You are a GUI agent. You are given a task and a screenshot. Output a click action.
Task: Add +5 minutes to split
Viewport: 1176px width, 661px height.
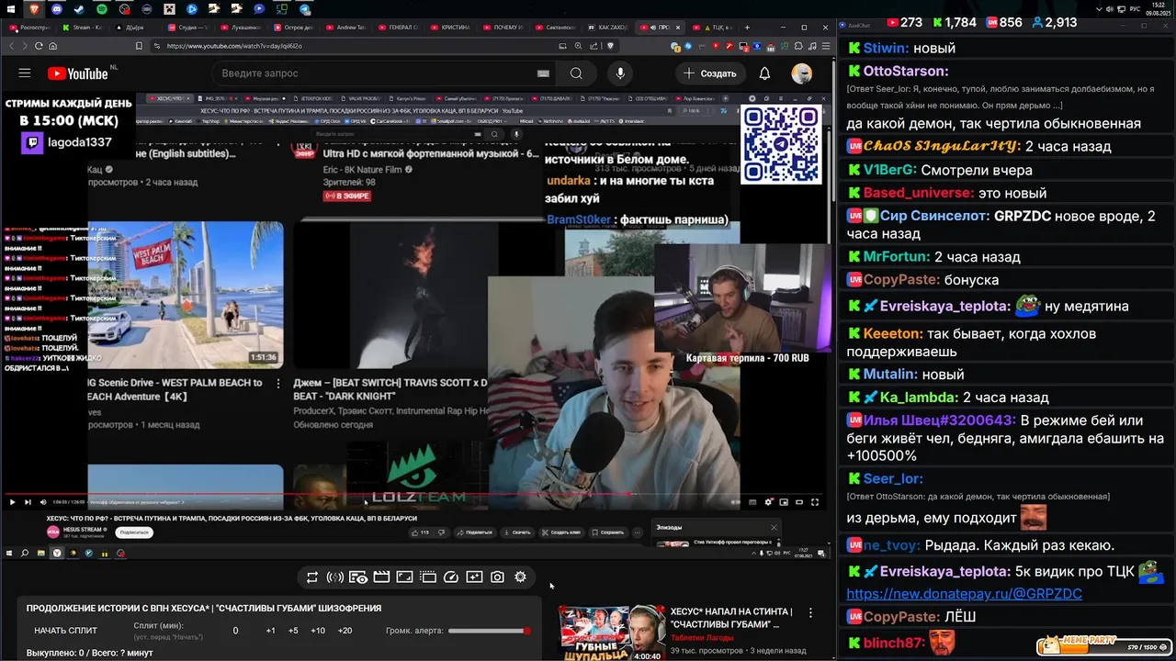click(293, 631)
